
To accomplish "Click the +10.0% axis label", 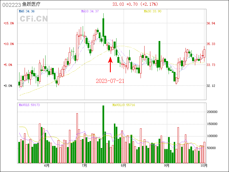I will coord(9,44).
